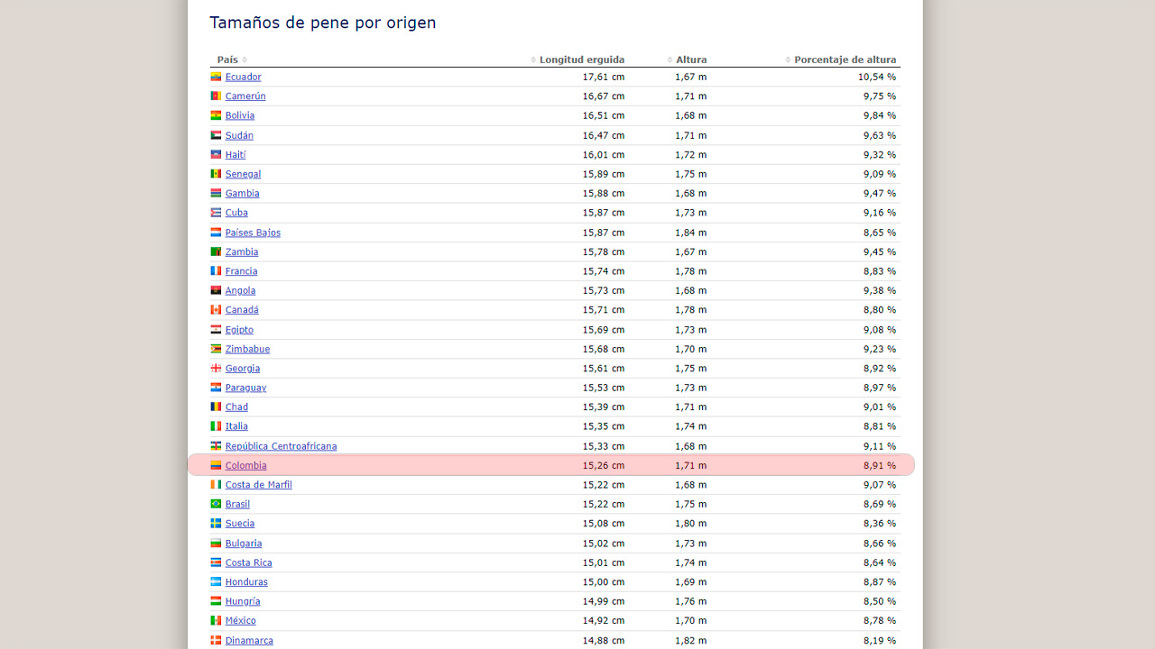Click the México flag icon

click(216, 621)
